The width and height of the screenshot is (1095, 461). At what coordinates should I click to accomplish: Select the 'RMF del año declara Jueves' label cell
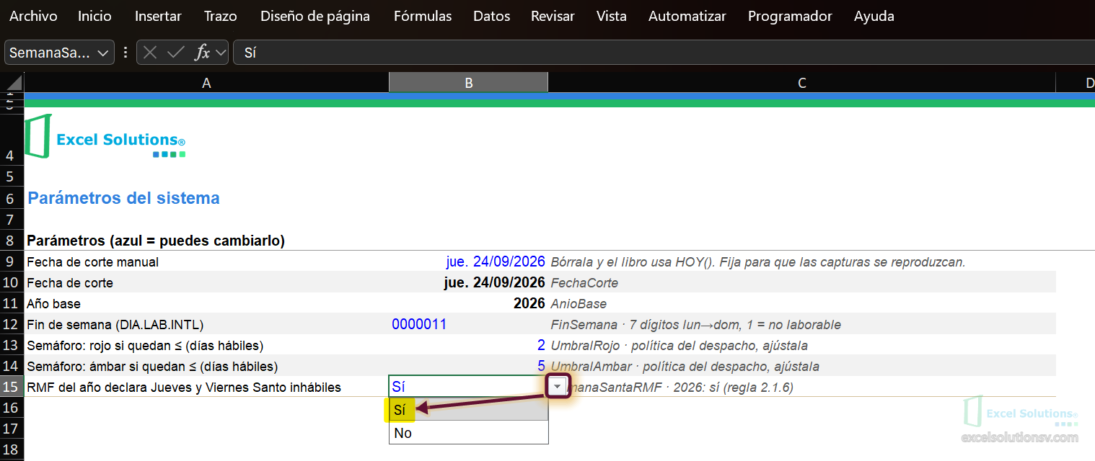(206, 387)
